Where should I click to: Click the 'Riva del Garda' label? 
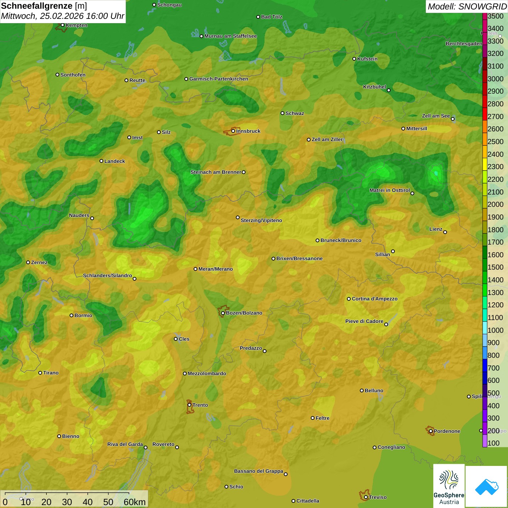pos(125,444)
